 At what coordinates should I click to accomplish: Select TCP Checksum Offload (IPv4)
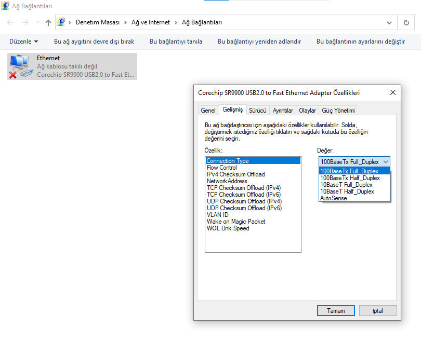click(253, 188)
